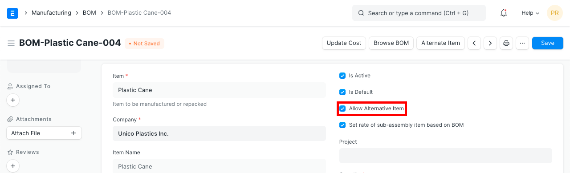The image size is (570, 173).
Task: Uncheck the Is Active checkbox
Action: point(342,76)
